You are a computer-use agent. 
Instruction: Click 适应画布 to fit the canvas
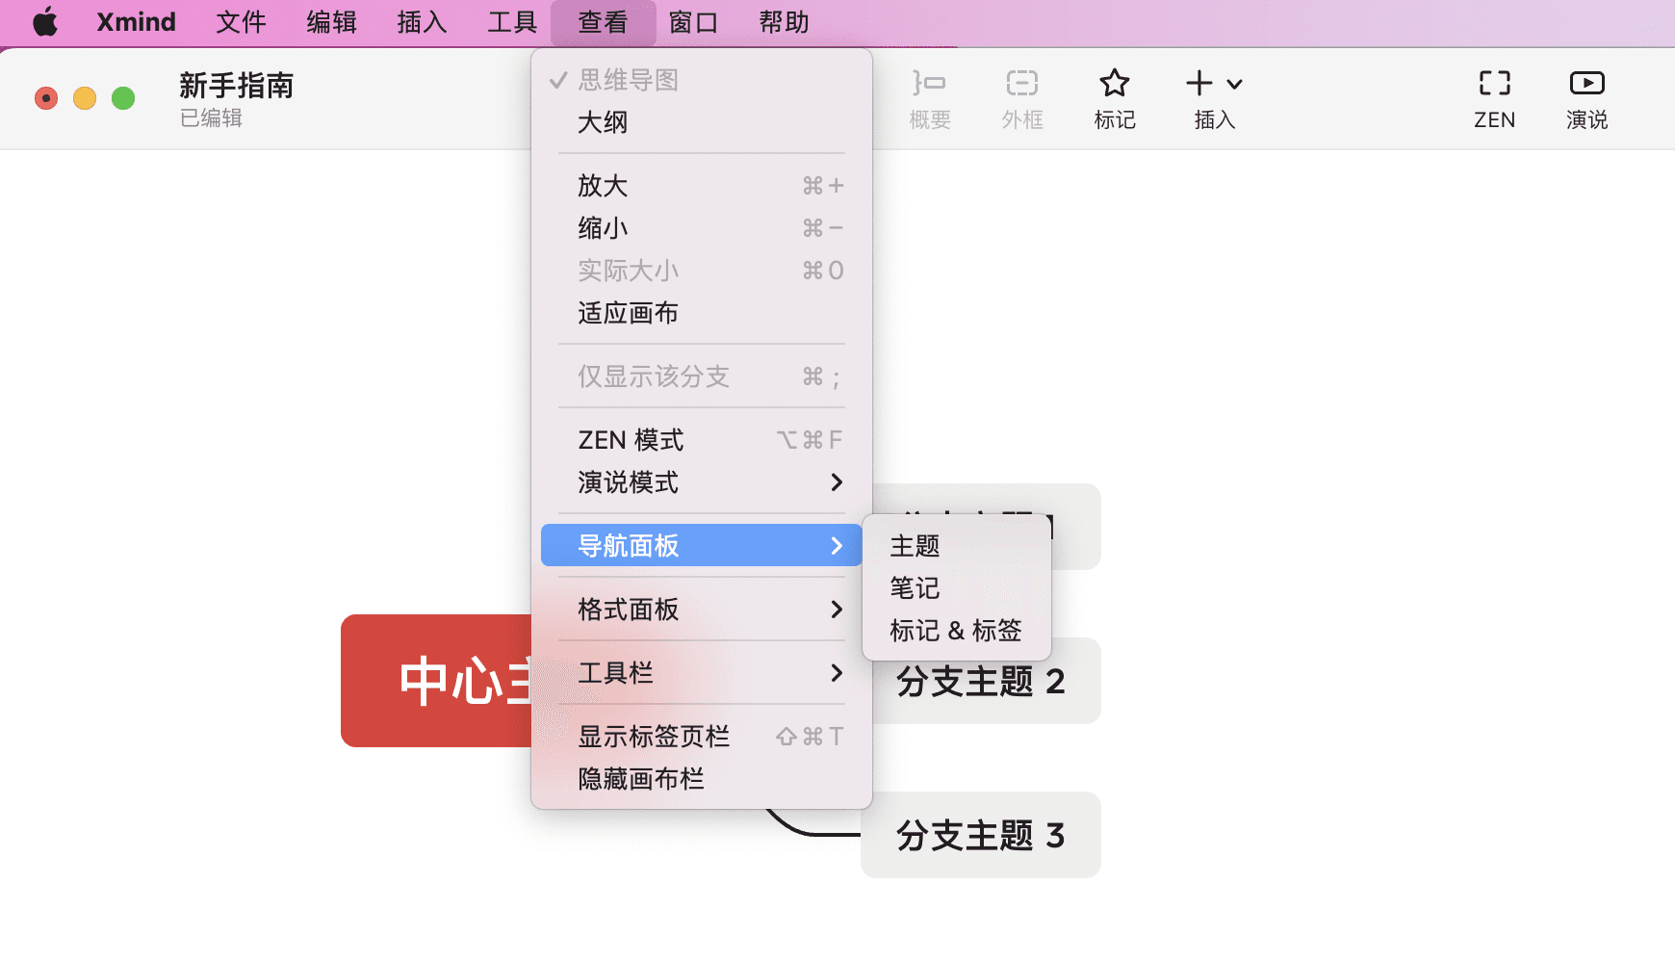pos(627,312)
